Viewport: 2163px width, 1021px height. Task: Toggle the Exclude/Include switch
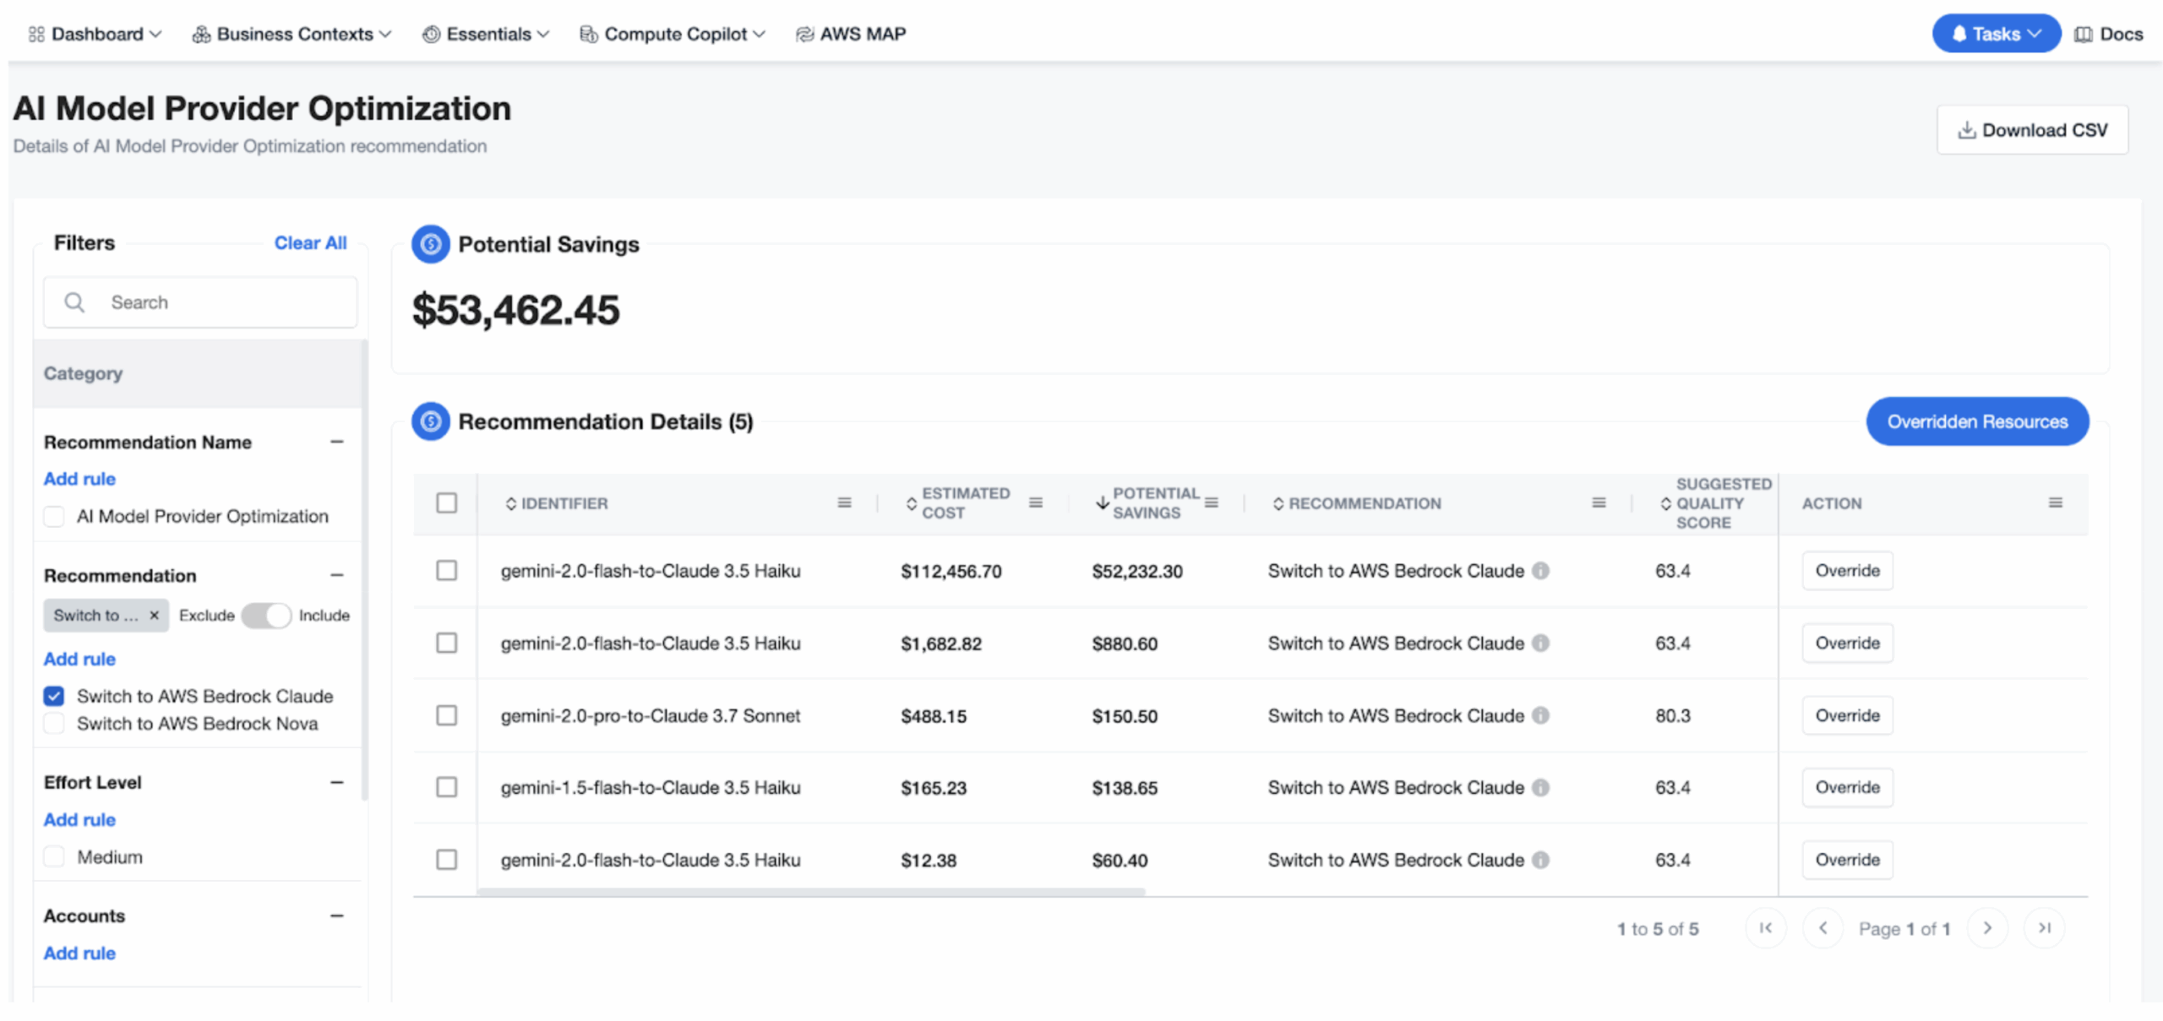pos(266,615)
